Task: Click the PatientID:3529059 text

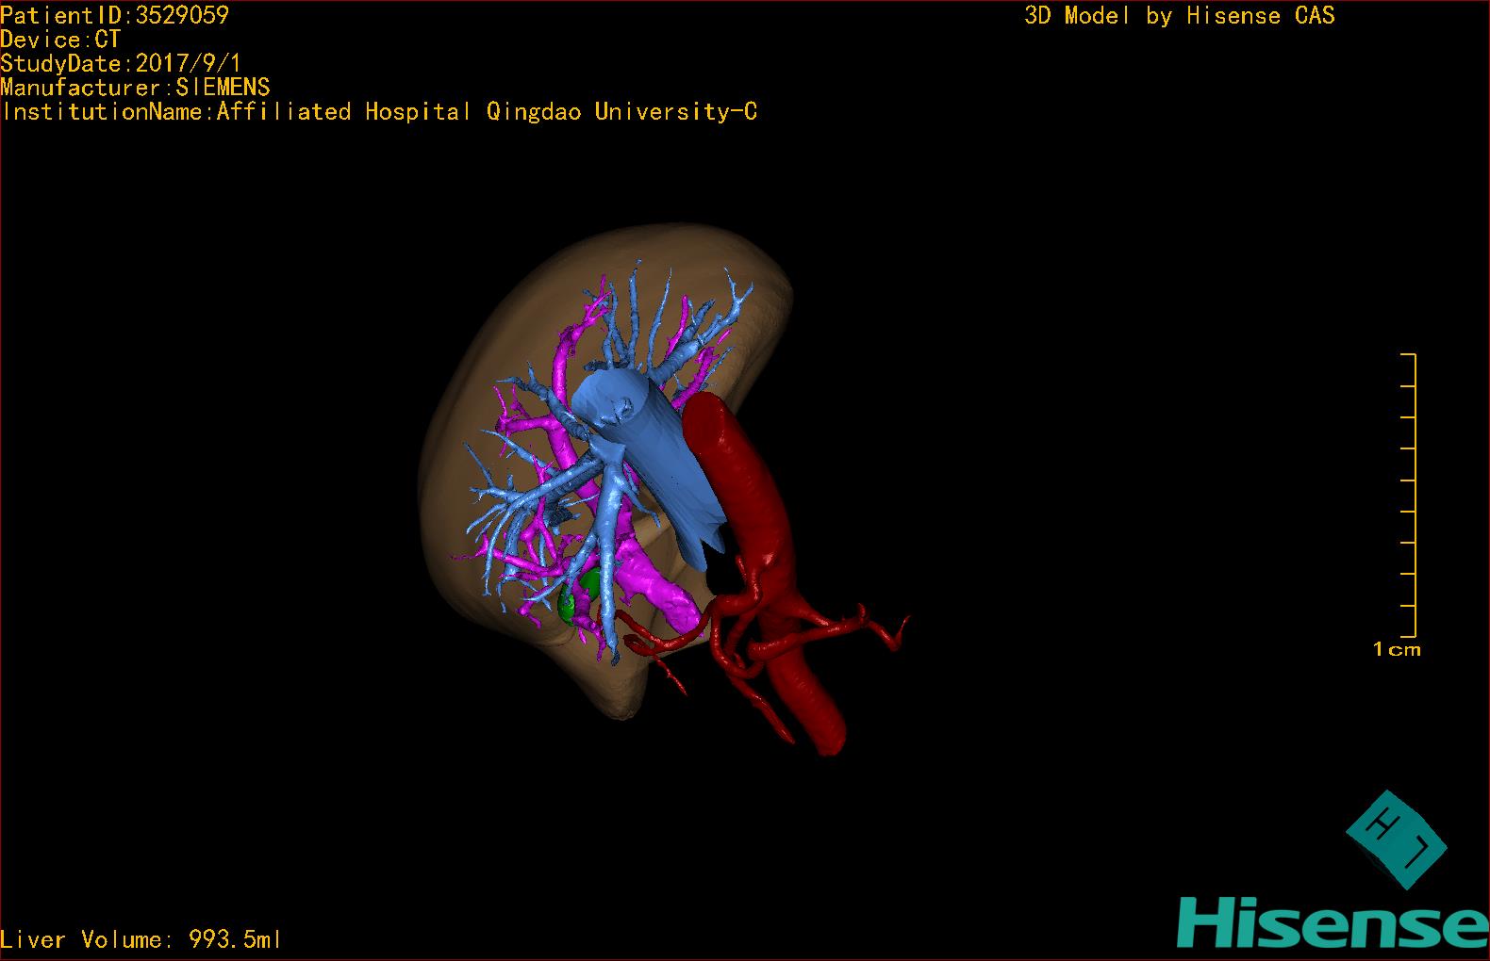Action: pos(114,15)
